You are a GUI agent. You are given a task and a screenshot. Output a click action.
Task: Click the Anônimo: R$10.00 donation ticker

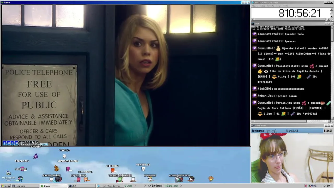[163, 186]
